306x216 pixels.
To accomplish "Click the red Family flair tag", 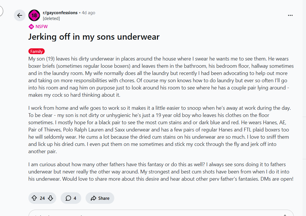I will [37, 52].
